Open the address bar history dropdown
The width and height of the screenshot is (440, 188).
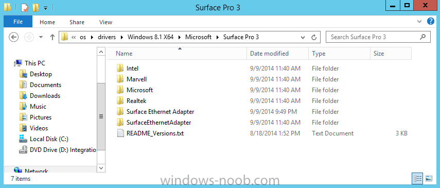coord(303,37)
